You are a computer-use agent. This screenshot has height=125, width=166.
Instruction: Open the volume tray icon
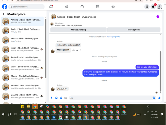(148, 112)
